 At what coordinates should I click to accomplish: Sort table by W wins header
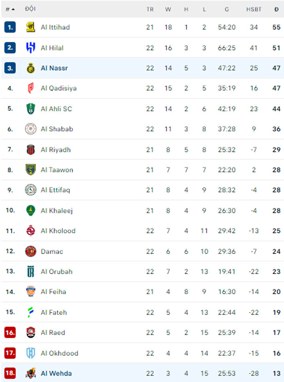pyautogui.click(x=168, y=9)
